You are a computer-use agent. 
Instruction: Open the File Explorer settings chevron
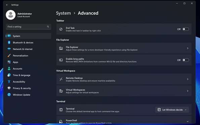pos(188,48)
